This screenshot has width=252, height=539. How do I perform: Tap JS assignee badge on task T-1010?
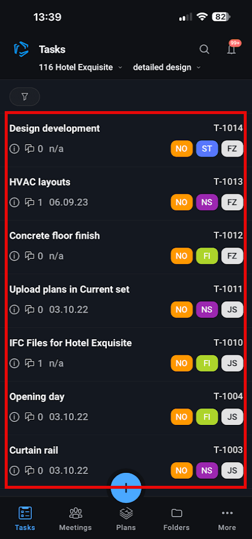[233, 363]
